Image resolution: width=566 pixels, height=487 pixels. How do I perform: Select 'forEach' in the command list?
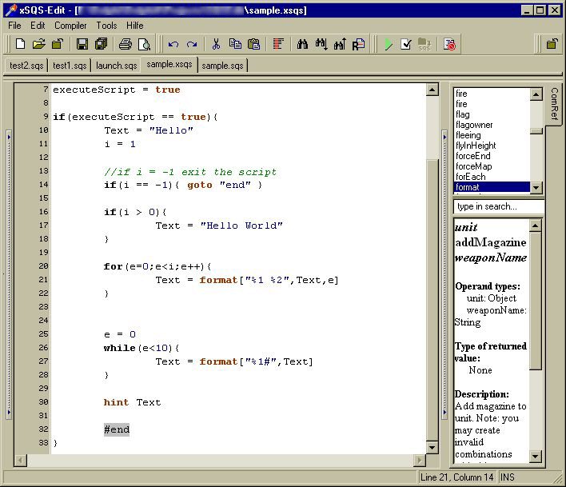tap(492, 177)
